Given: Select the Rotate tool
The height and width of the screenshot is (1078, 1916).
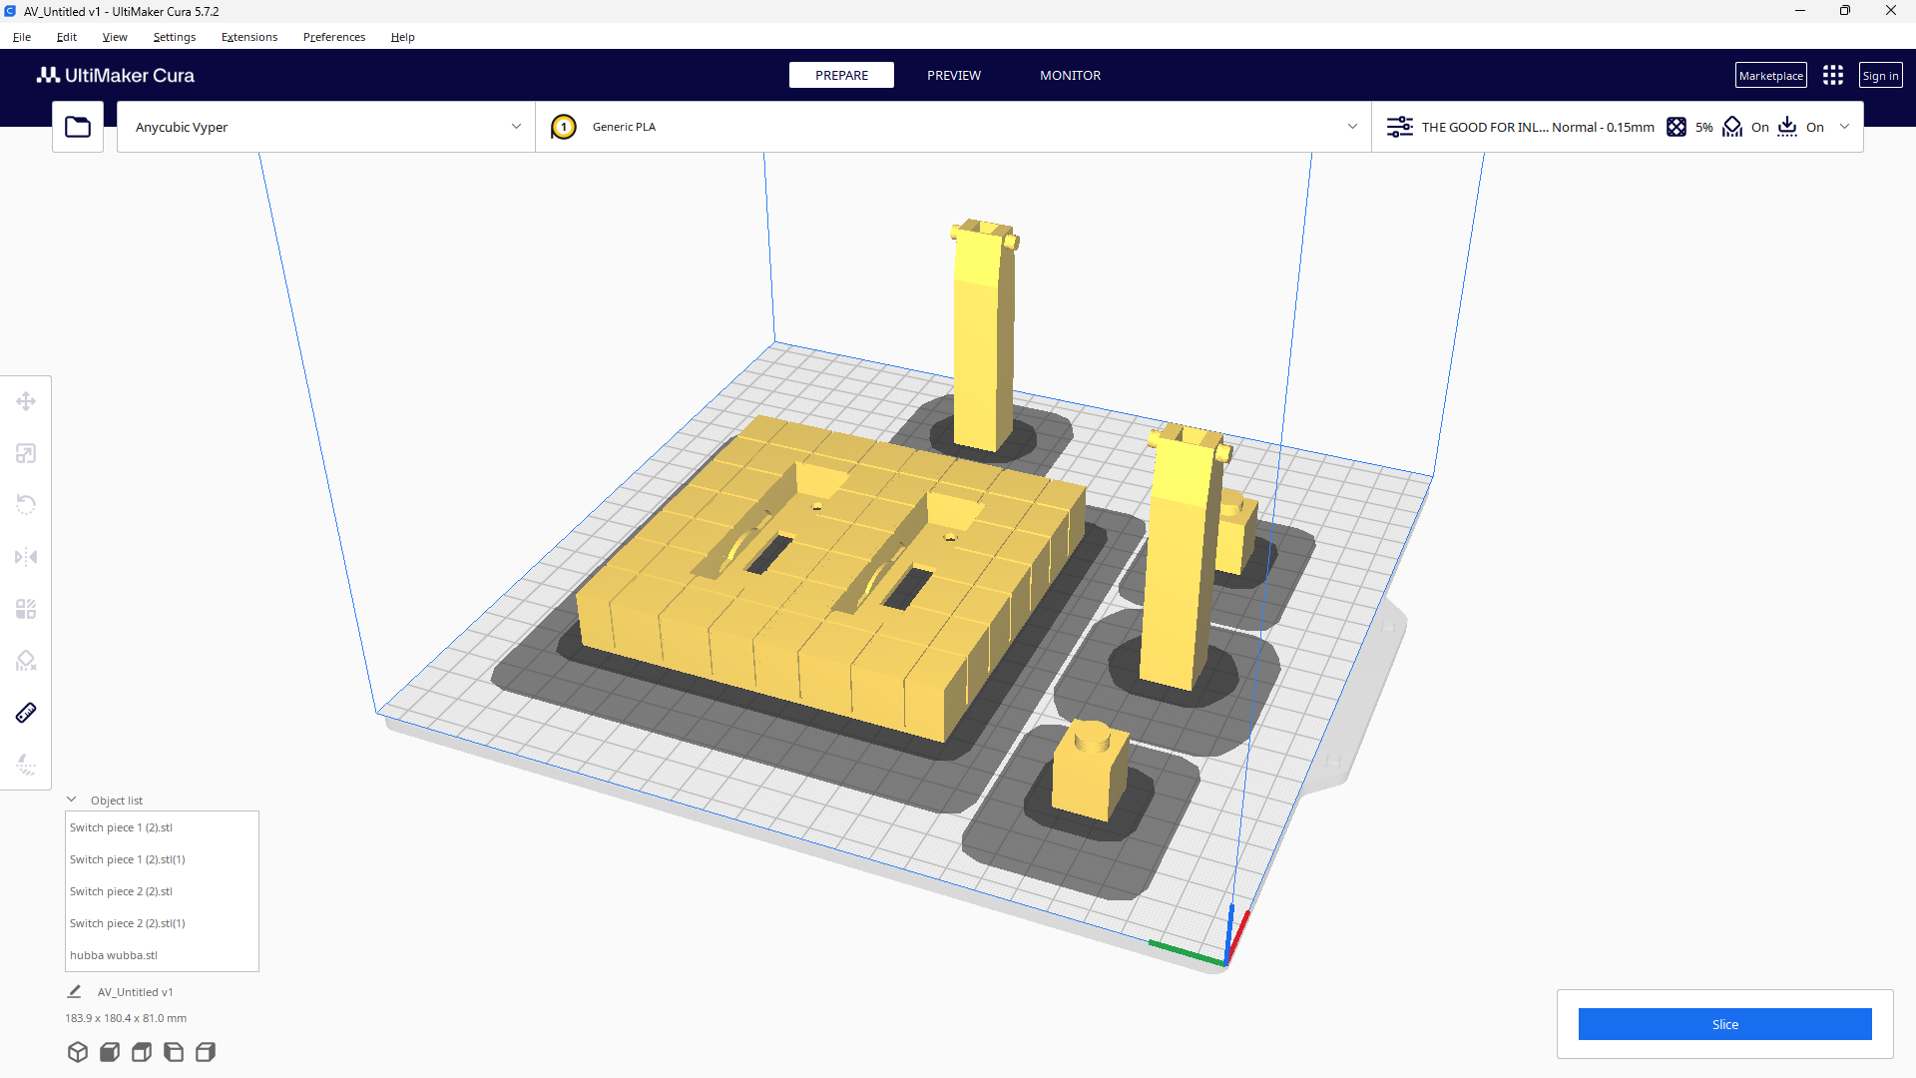Looking at the screenshot, I should click(26, 505).
